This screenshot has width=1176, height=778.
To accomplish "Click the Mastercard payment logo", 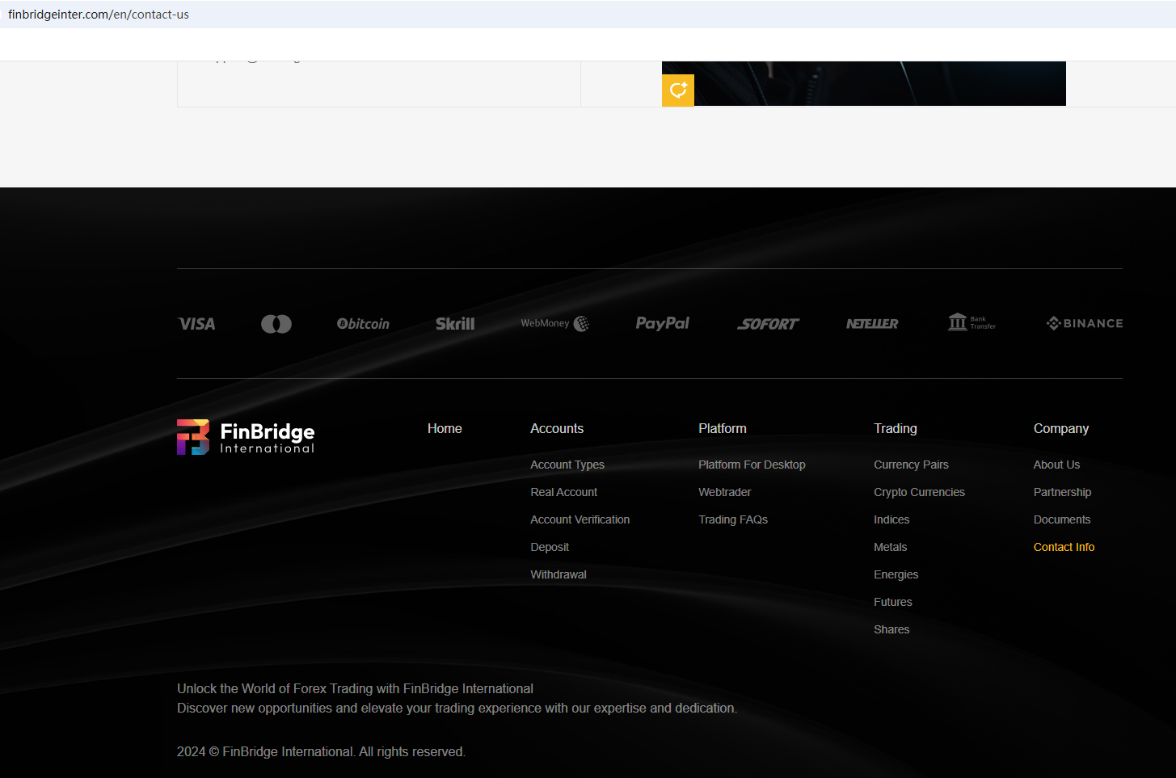I will pos(276,324).
